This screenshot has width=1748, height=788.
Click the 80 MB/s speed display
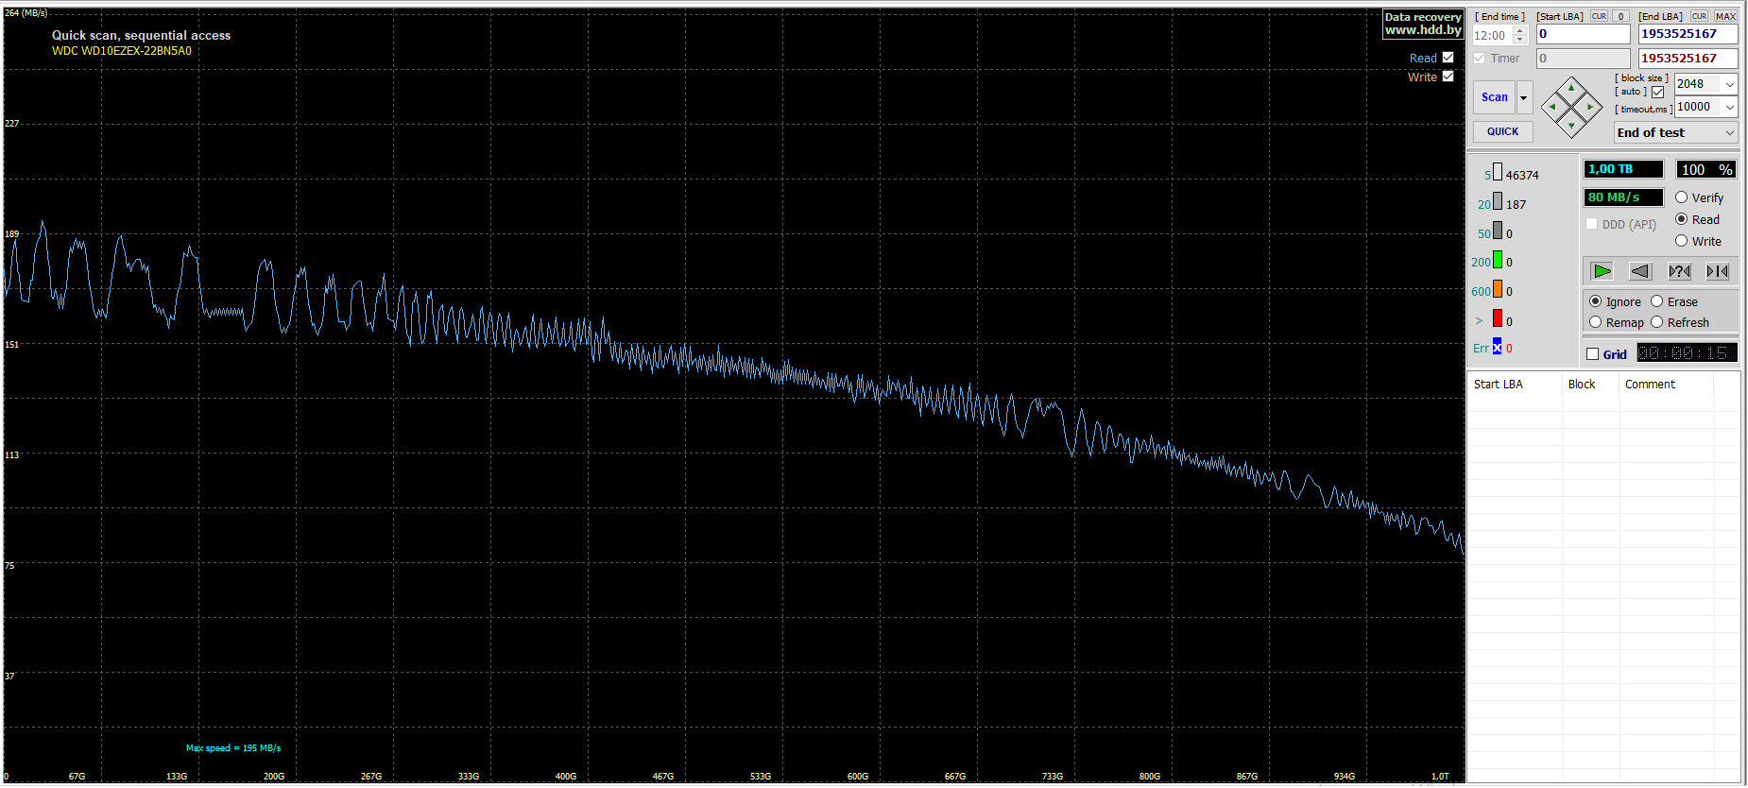point(1623,197)
